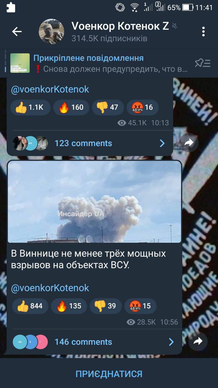The width and height of the screenshot is (218, 388).
Task: Share the first post with forward arrow
Action: click(x=189, y=143)
